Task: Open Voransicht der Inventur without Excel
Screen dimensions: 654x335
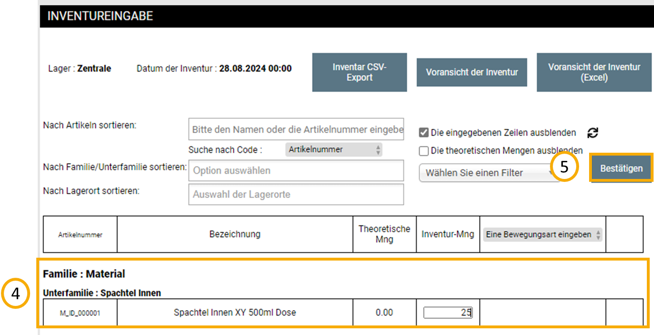Action: click(x=472, y=73)
